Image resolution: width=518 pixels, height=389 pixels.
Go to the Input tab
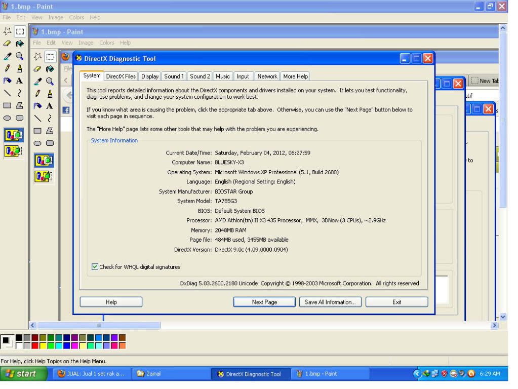pyautogui.click(x=243, y=76)
